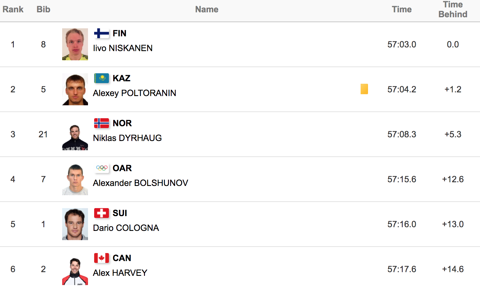Click the Norway flag icon
Viewport: 480px width, 290px height.
point(102,123)
